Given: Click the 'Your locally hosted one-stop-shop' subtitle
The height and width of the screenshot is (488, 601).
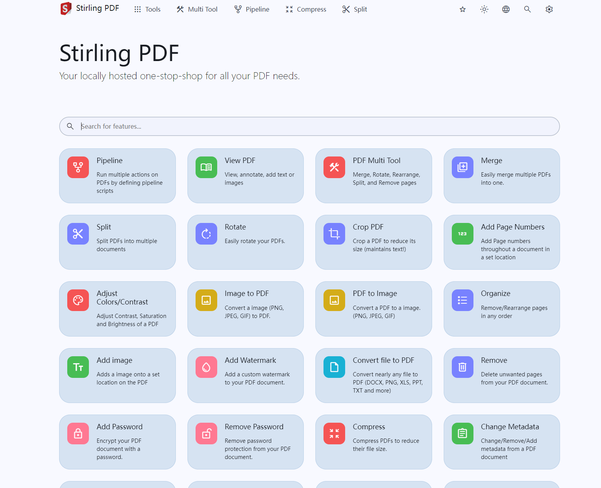Looking at the screenshot, I should click(179, 76).
